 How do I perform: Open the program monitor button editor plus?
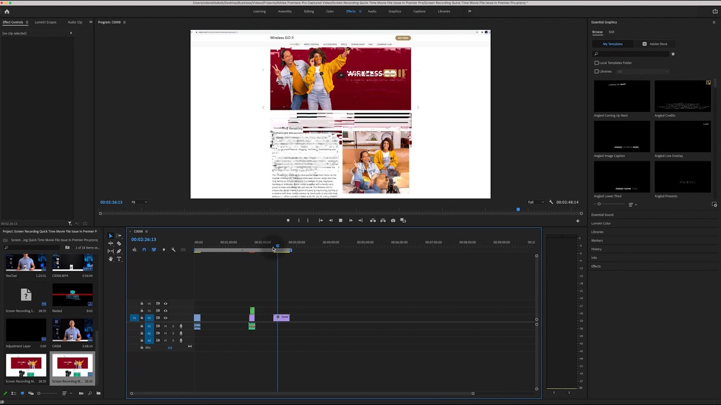coord(577,221)
